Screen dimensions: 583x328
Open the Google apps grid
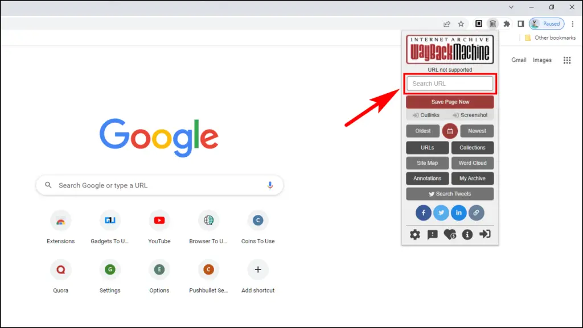pyautogui.click(x=567, y=60)
